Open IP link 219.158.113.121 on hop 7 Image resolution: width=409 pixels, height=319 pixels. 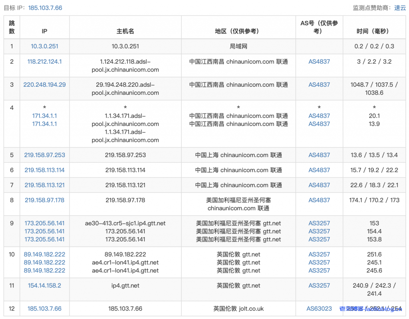44,185
